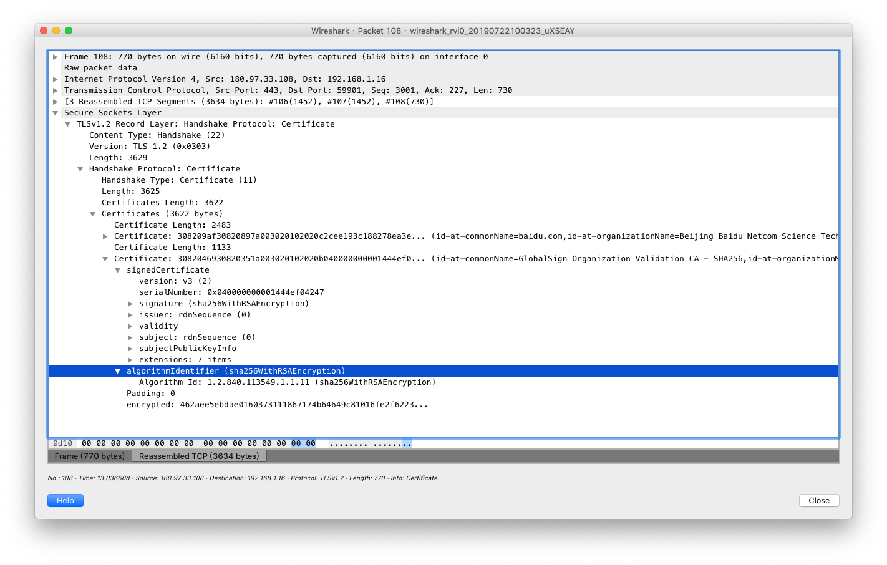Screen dimensions: 887x565
Task: Expand the Frame 108 row
Action: pyautogui.click(x=56, y=57)
